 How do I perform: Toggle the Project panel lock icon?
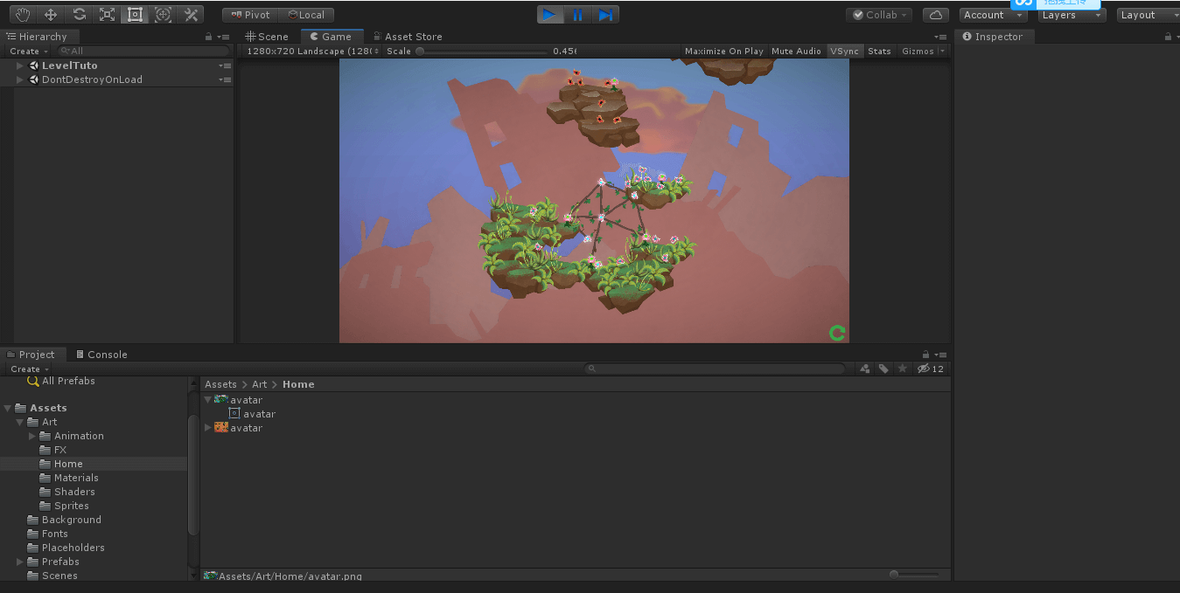926,355
